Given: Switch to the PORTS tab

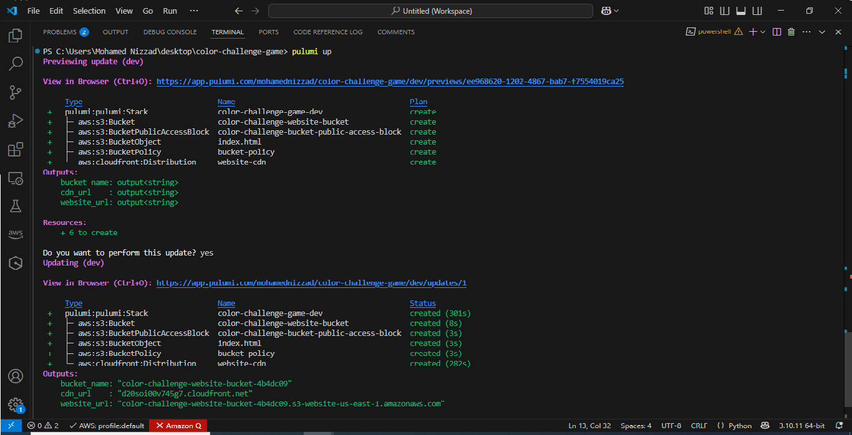Looking at the screenshot, I should click(x=269, y=32).
